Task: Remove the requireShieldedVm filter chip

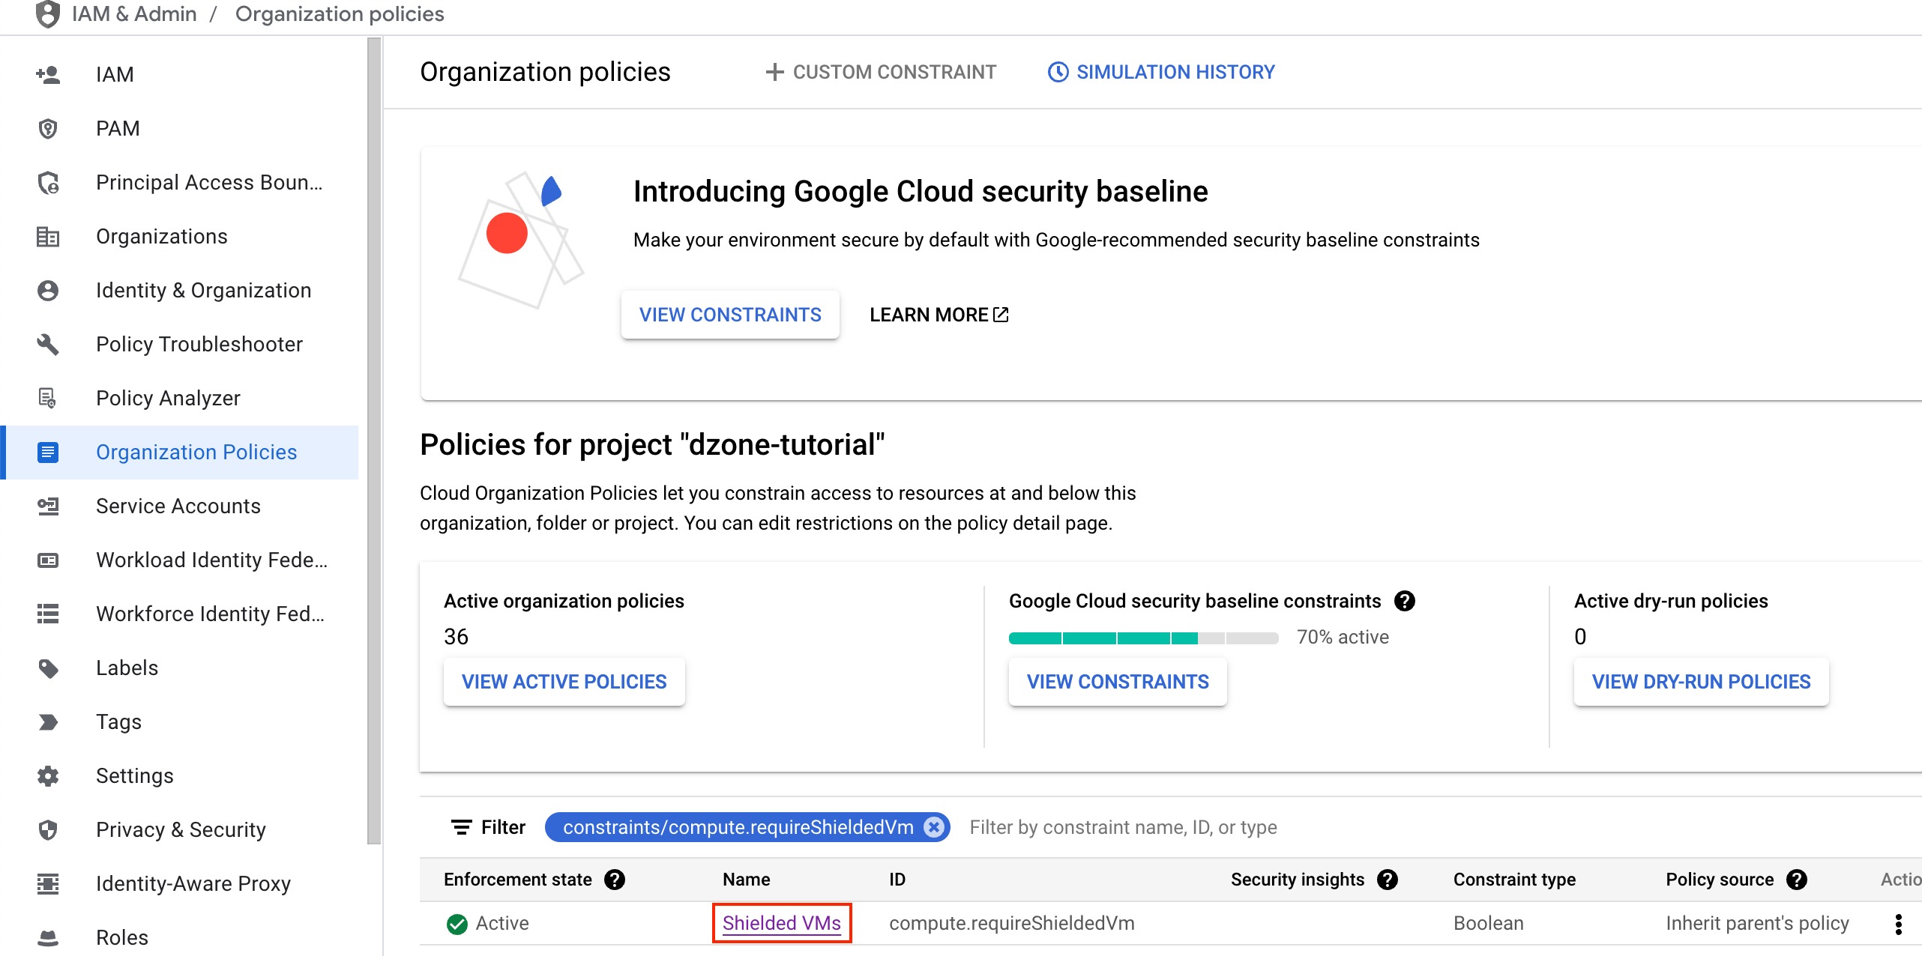Action: 933,827
